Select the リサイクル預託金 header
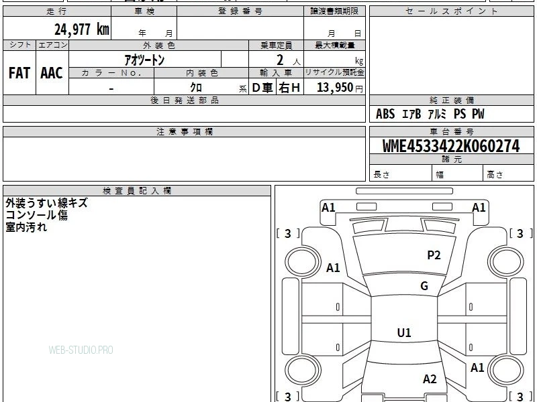 334,72
